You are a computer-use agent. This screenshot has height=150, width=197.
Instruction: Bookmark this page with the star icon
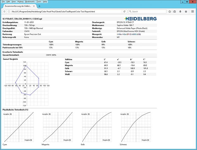tap(170, 11)
